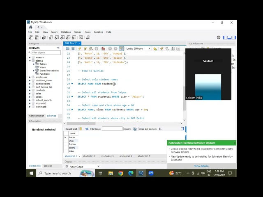Open the home screen tab icon
Screen dimensions: 263x197
click(x=30, y=27)
